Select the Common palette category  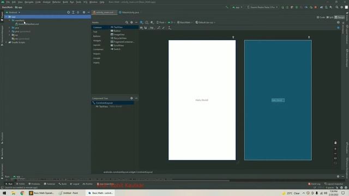[97, 27]
